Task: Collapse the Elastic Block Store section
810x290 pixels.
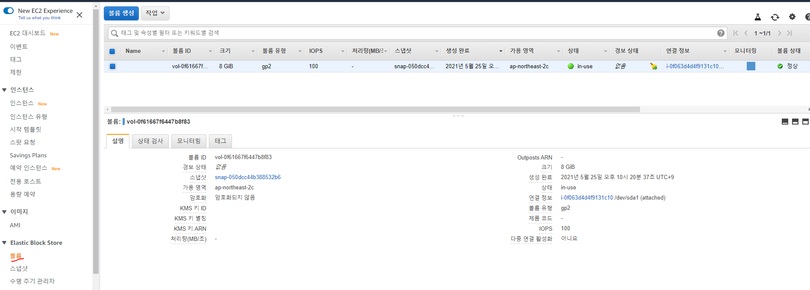Action: click(x=4, y=243)
